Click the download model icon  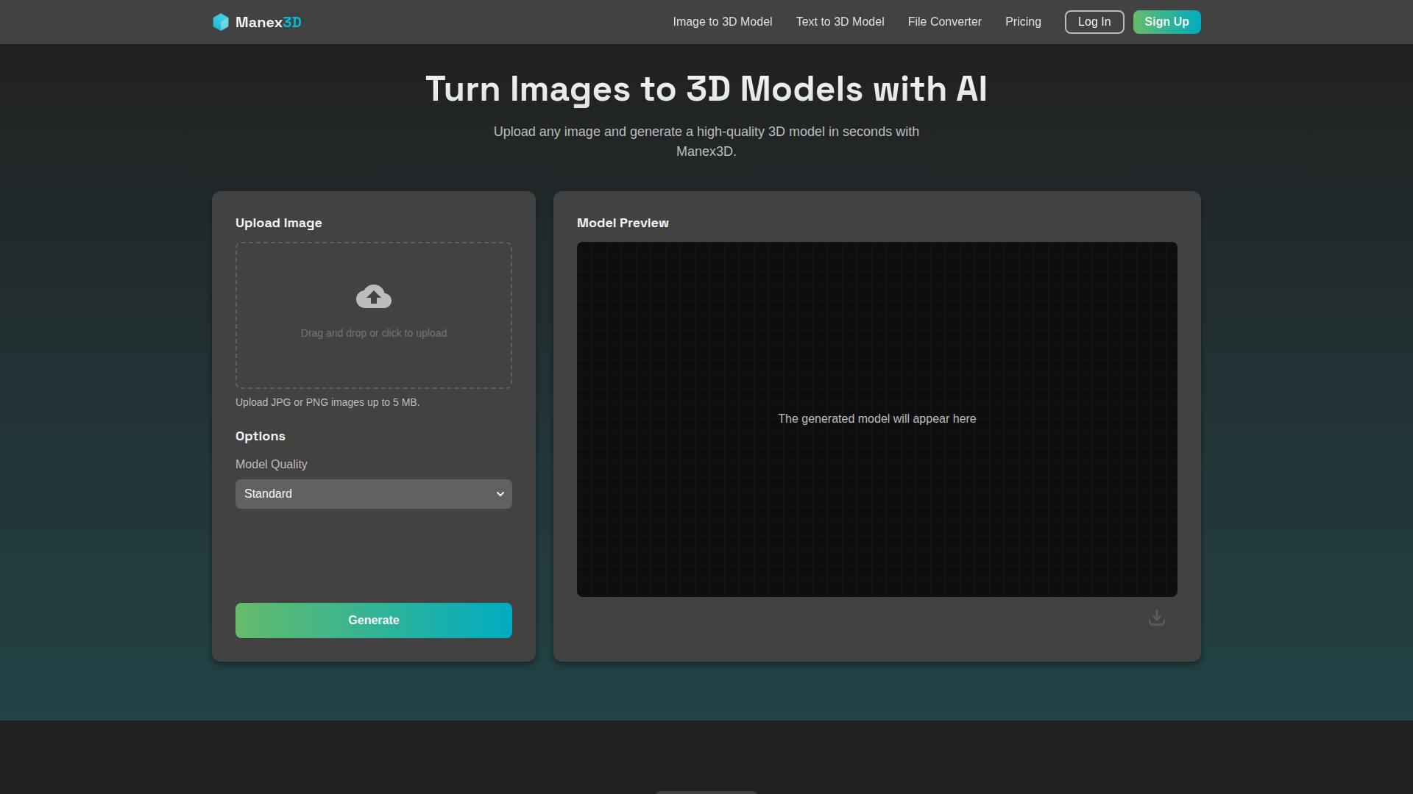(1156, 618)
